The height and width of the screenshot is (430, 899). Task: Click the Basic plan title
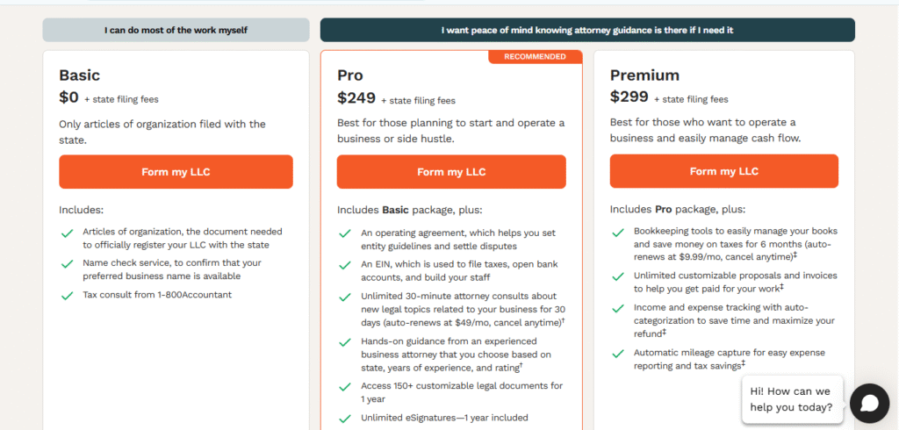79,75
